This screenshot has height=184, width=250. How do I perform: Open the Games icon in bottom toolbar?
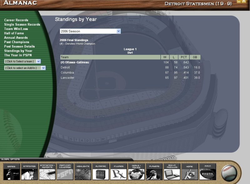[12, 172]
